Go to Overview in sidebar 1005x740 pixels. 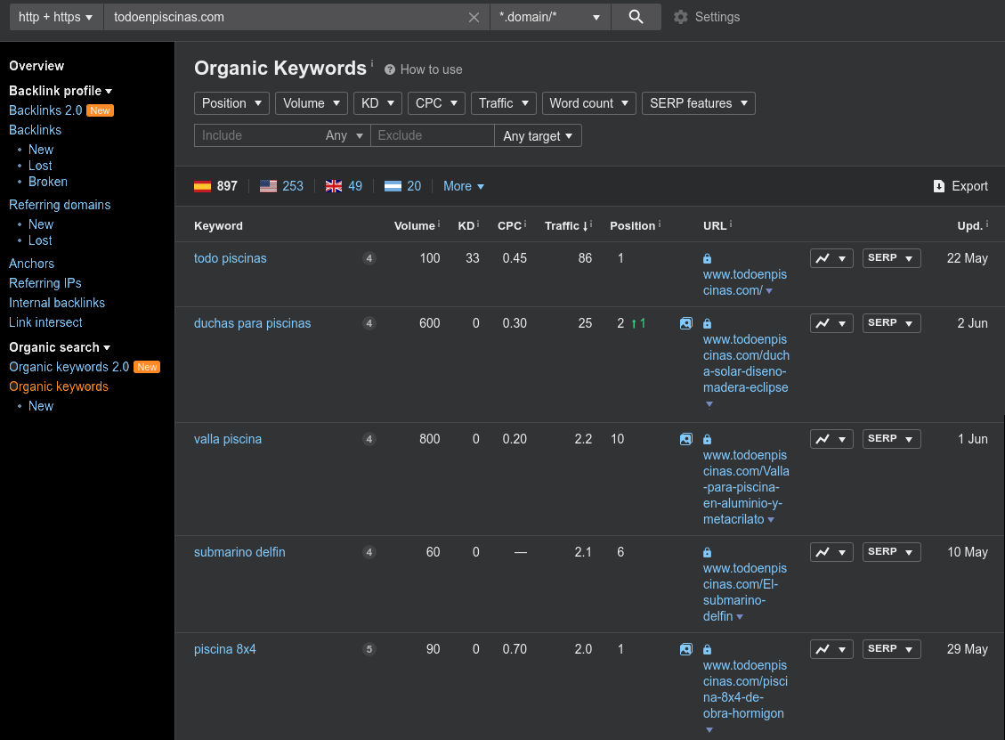coord(36,66)
